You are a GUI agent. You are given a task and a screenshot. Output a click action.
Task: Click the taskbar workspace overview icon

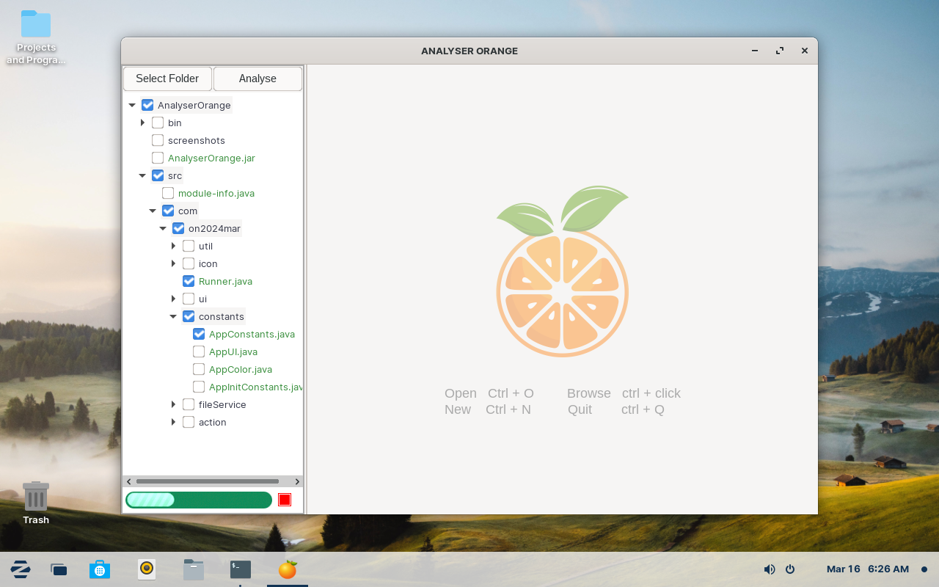coord(59,569)
